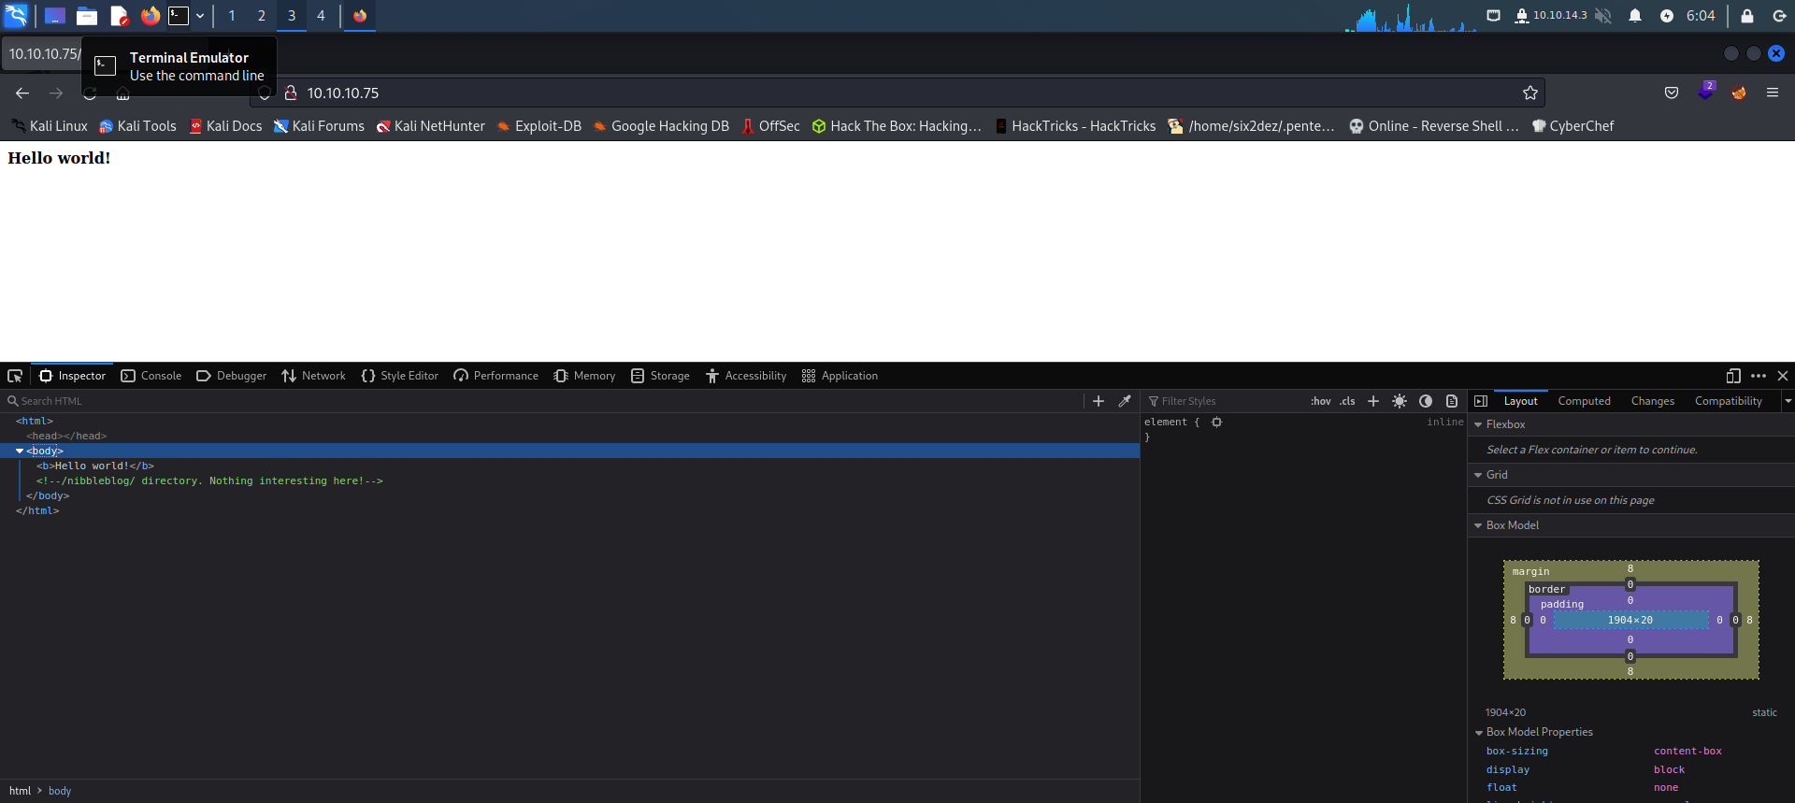Toggle dark color scheme simulation moon icon
The height and width of the screenshot is (803, 1795).
click(1426, 401)
